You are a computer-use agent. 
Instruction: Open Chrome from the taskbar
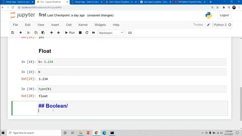point(96,133)
